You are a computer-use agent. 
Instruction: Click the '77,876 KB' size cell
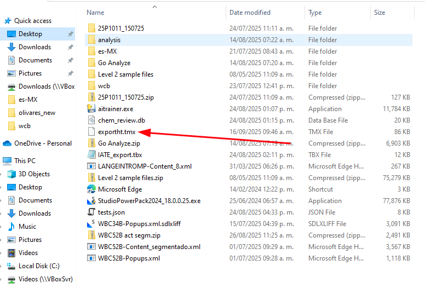pyautogui.click(x=397, y=201)
